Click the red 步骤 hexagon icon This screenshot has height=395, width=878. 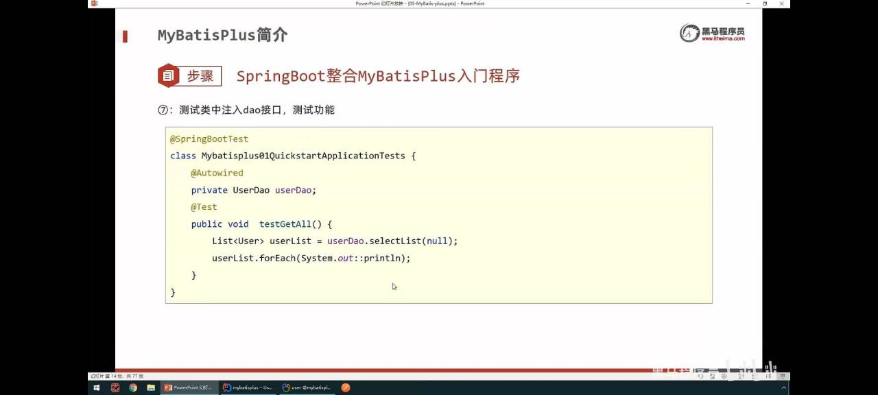click(168, 75)
